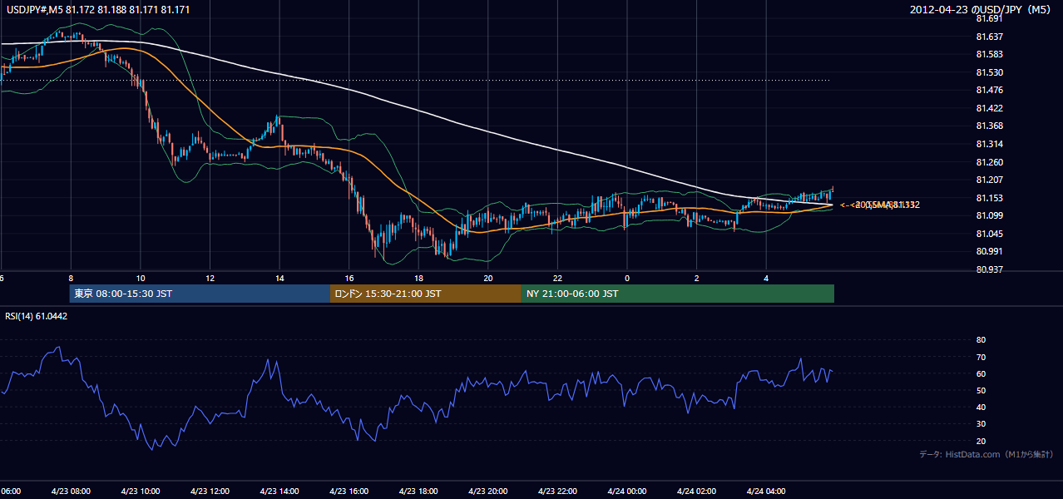Screen dimensions: 1063x499
Task: Click the RSI axis level 20
Action: tap(981, 441)
